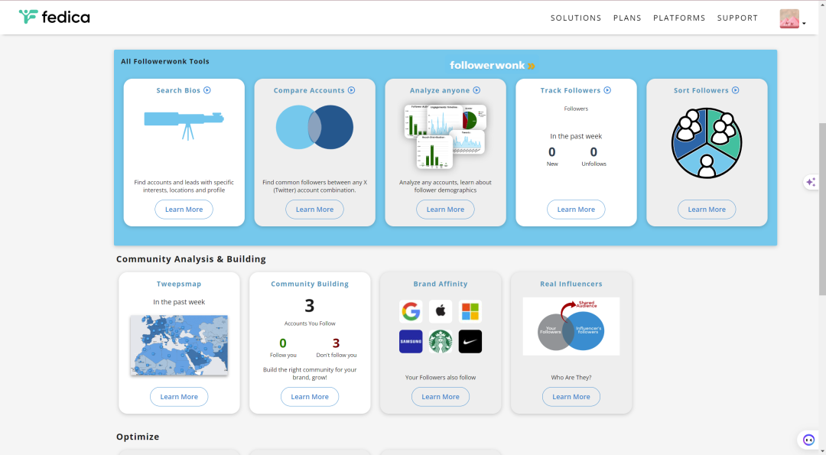The width and height of the screenshot is (826, 455).
Task: Open the SOLUTIONS menu
Action: 576,18
